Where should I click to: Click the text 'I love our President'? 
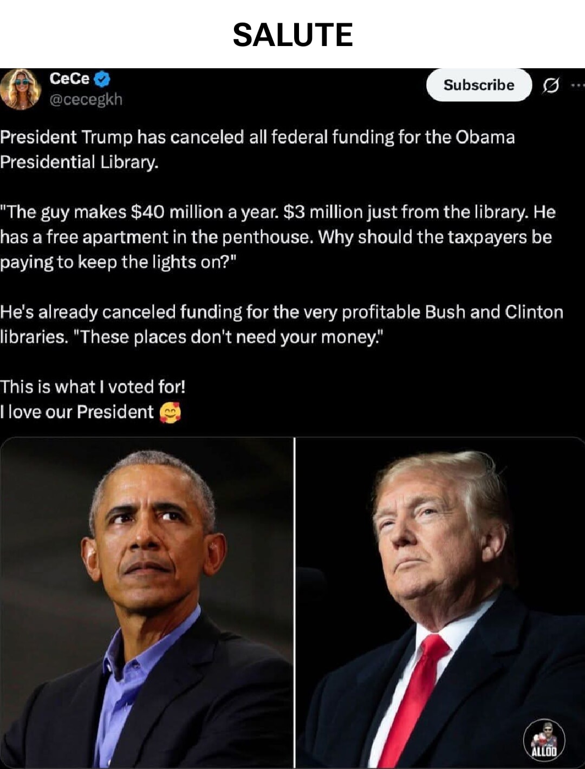point(77,412)
